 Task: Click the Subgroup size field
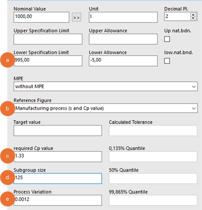click(58, 178)
